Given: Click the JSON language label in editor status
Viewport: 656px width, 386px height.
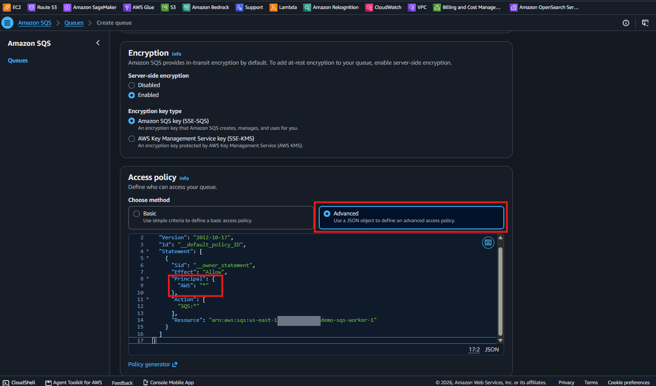Looking at the screenshot, I should pyautogui.click(x=492, y=350).
